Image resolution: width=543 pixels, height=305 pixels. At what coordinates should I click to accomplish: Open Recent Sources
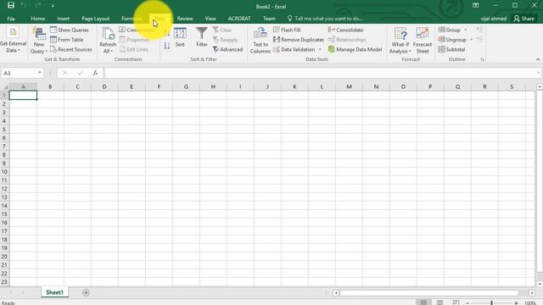point(71,49)
